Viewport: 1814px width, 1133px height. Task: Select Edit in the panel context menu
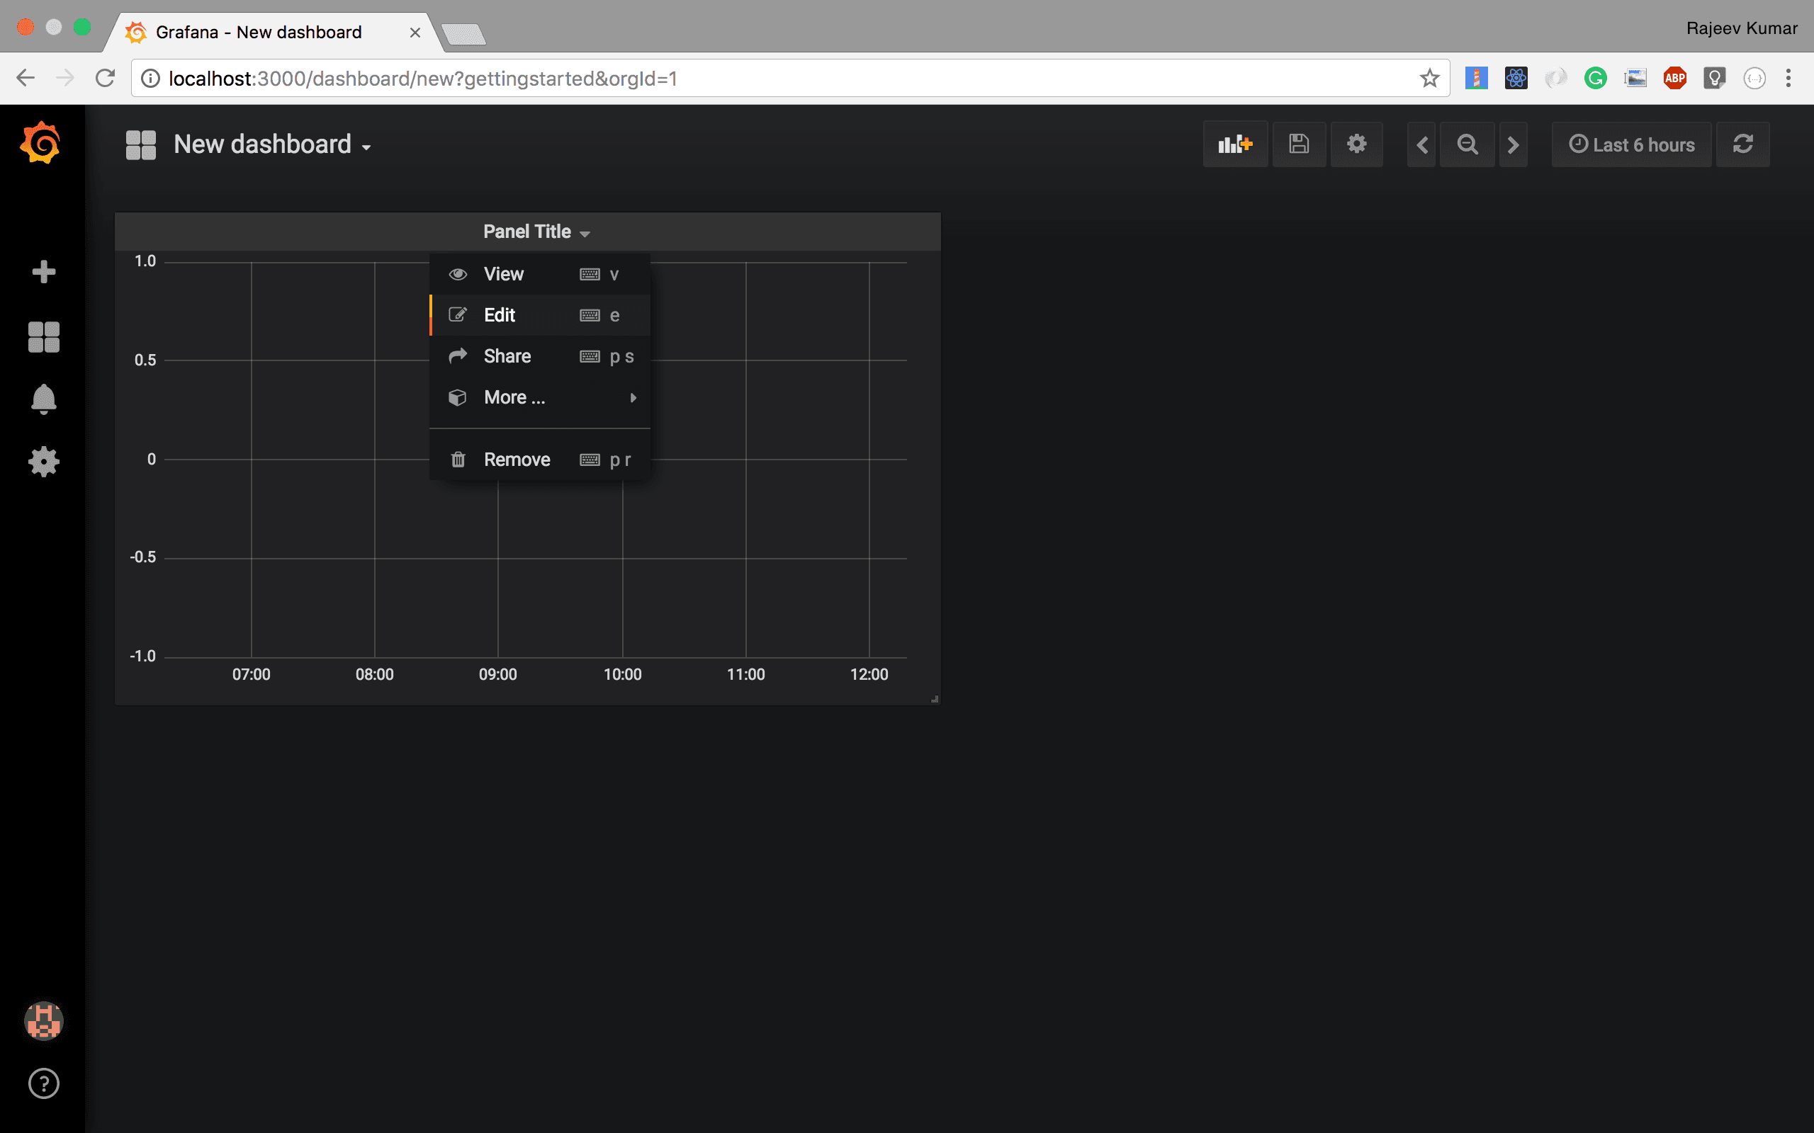click(x=500, y=314)
